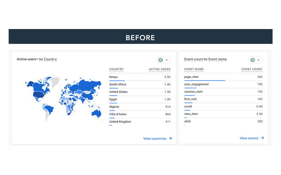Click the arrow icon next to View countries
The width and height of the screenshot is (281, 175).
(x=170, y=138)
